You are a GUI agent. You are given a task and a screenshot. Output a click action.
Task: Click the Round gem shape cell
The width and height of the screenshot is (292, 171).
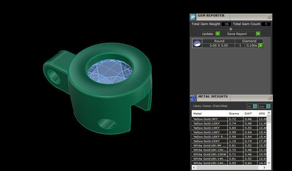(219, 41)
